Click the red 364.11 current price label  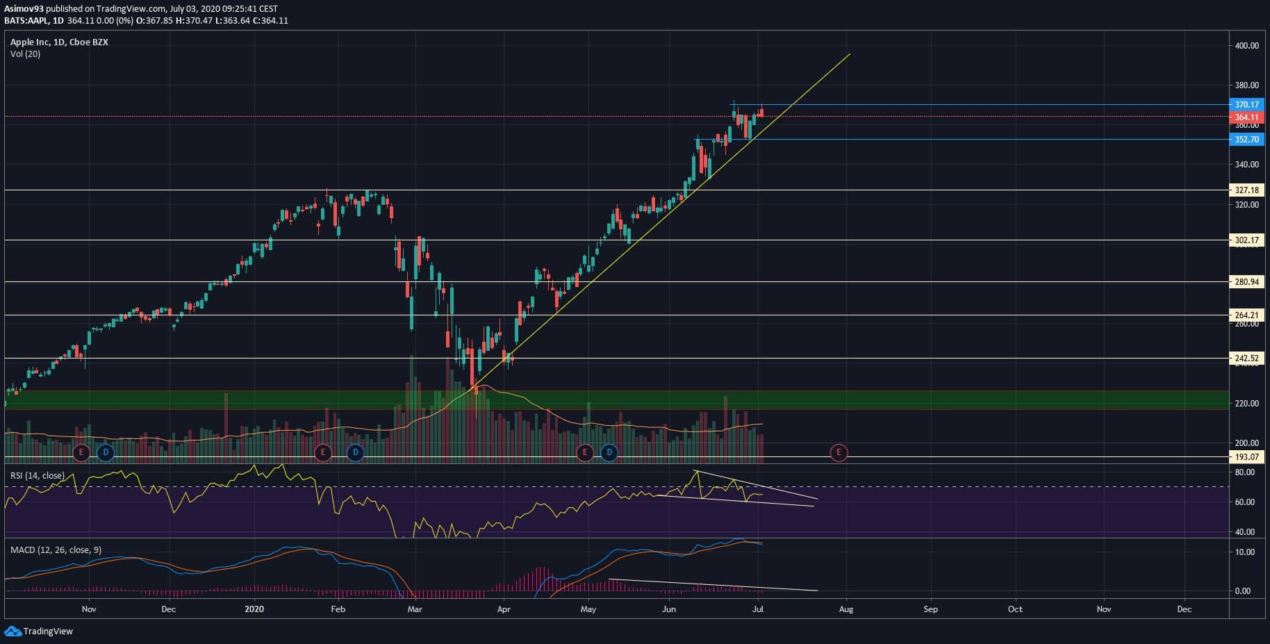click(x=1246, y=117)
